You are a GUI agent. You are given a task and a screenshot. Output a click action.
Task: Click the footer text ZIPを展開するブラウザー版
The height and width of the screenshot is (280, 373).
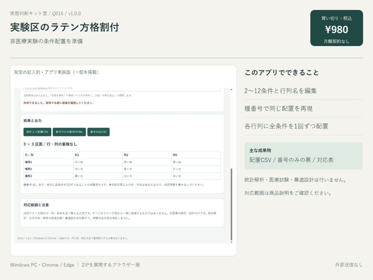(x=111, y=265)
